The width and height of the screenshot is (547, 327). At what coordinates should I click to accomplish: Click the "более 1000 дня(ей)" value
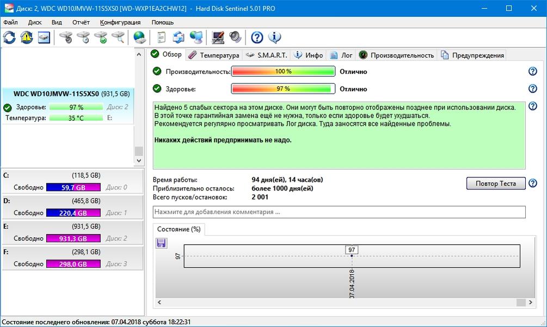point(282,189)
